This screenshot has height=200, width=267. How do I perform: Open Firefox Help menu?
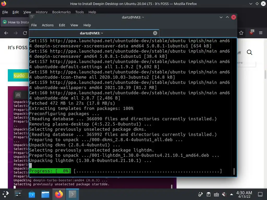(92, 12)
